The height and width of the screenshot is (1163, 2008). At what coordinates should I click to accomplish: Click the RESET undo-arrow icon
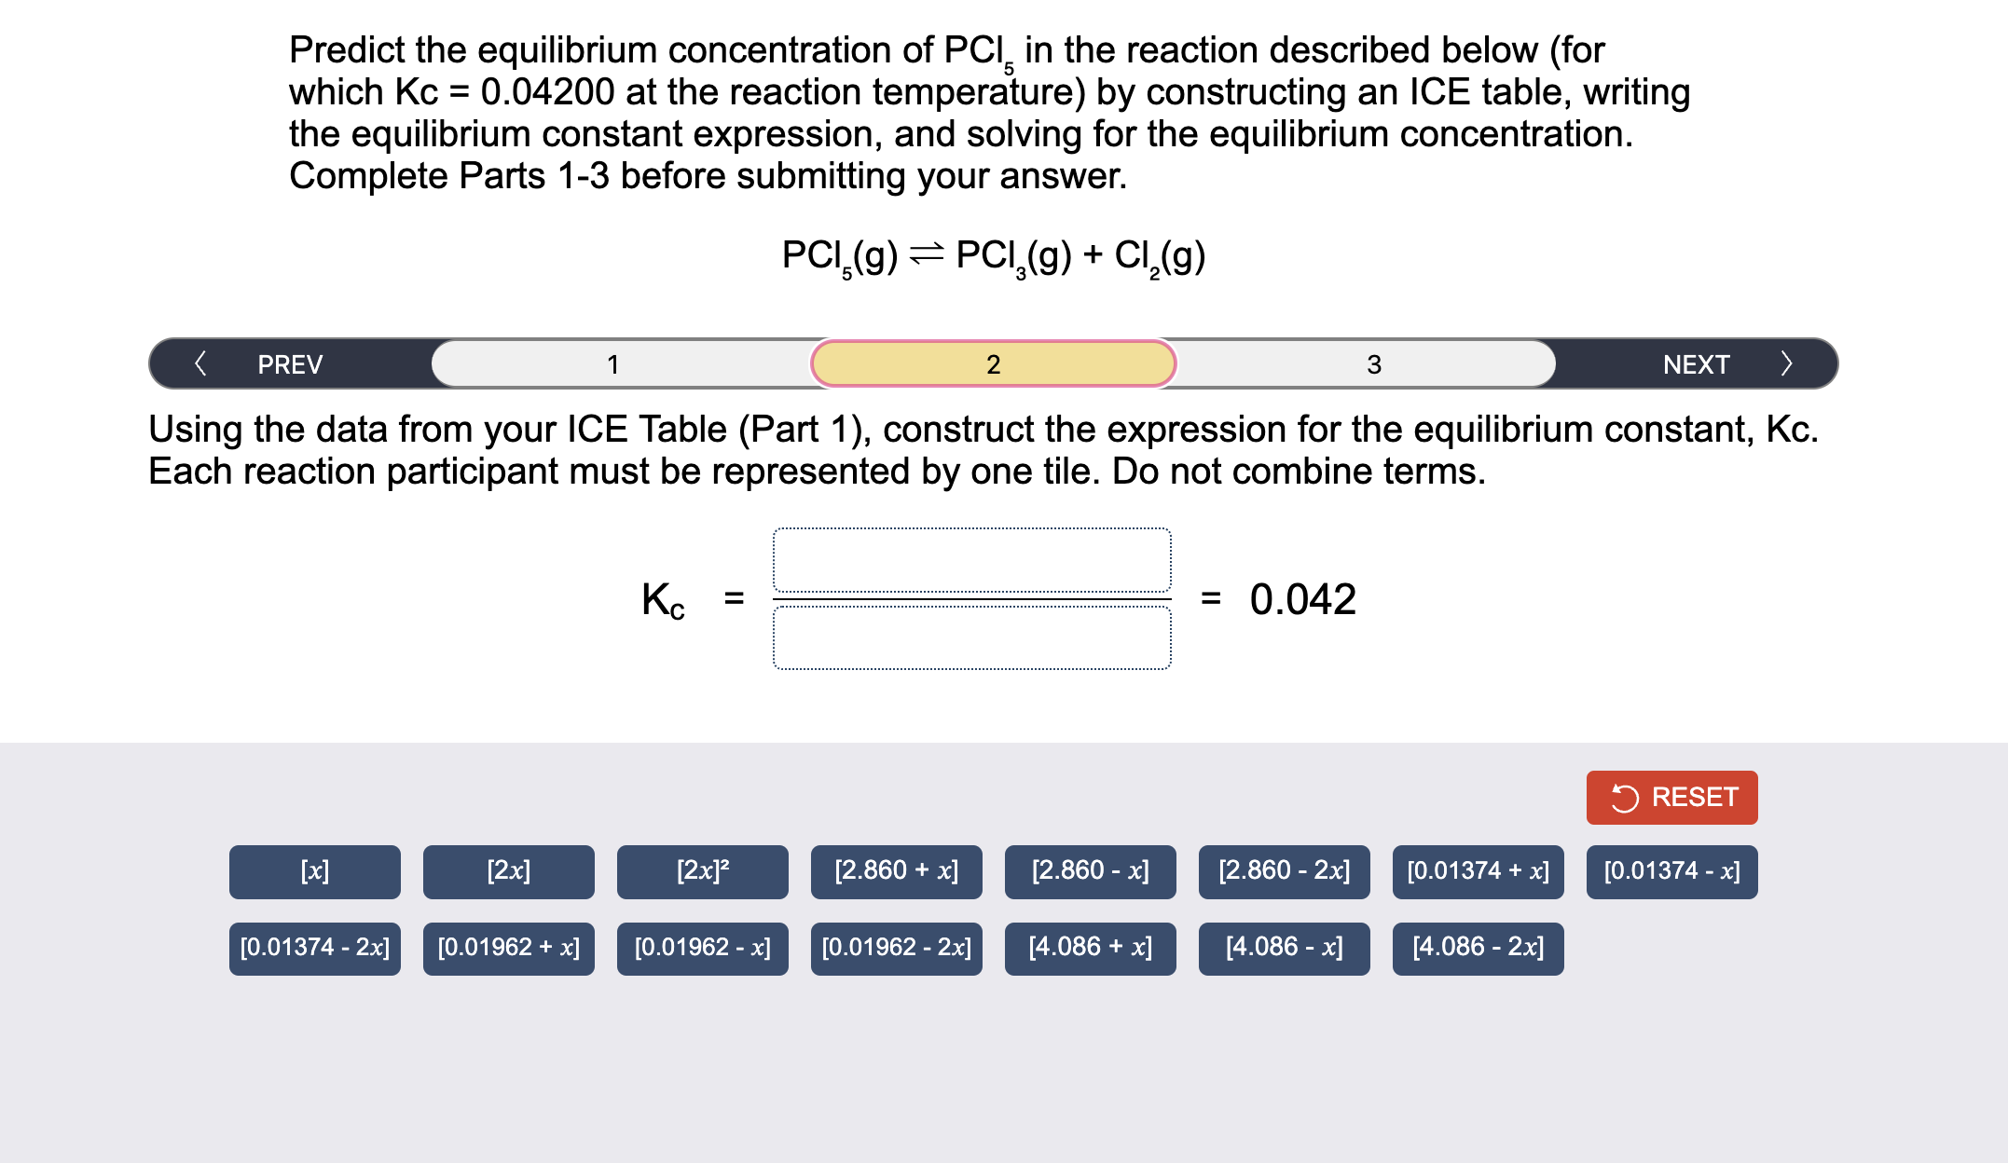[x=1627, y=797]
